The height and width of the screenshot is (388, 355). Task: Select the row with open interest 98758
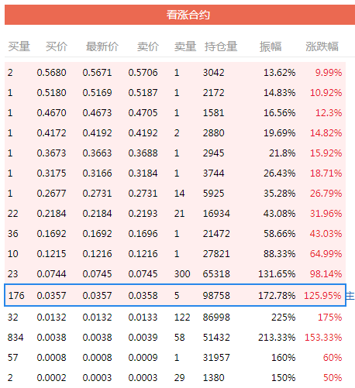pos(175,295)
